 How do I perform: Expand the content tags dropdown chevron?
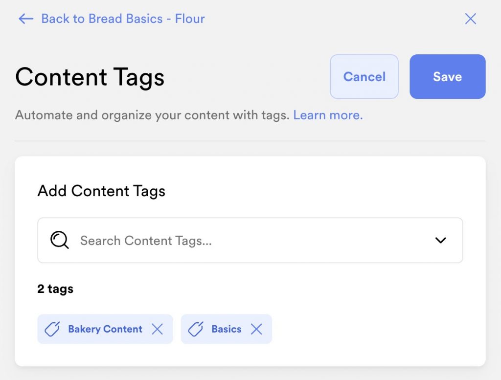tap(441, 241)
